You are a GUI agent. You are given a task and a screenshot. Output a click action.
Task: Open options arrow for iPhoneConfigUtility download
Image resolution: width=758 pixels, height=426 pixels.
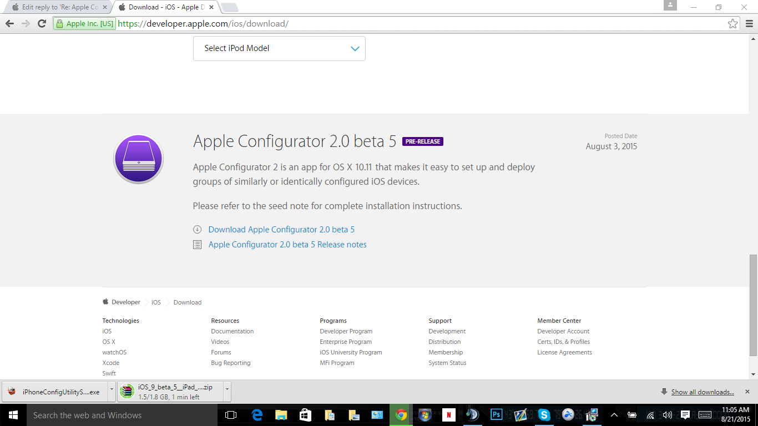pos(112,391)
